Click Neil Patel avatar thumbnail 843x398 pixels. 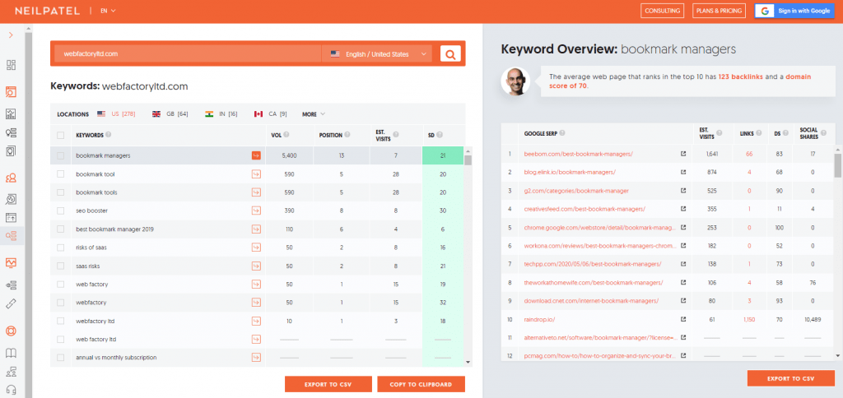coord(515,81)
